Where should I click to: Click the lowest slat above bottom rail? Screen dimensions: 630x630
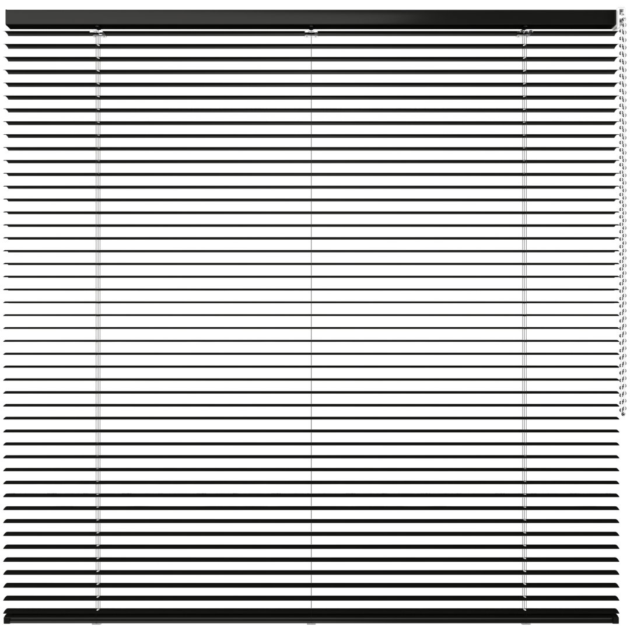click(x=204, y=598)
